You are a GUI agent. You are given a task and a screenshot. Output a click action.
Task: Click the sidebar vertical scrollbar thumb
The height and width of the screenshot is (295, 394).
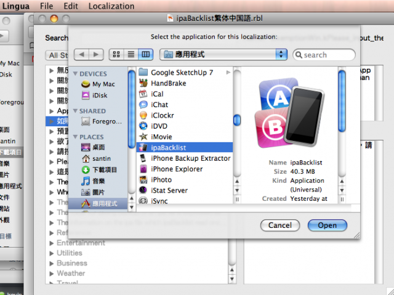[131, 109]
